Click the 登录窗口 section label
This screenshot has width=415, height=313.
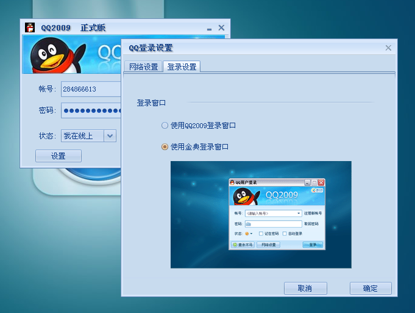click(x=151, y=103)
